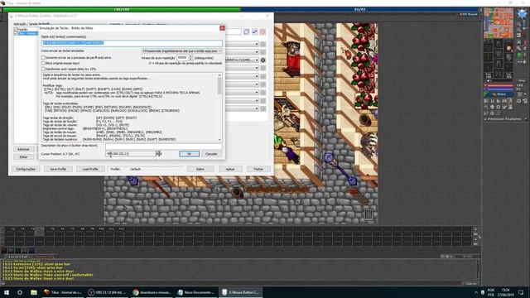Click the Sobre button
Screen dimensions: 530x298
point(200,169)
